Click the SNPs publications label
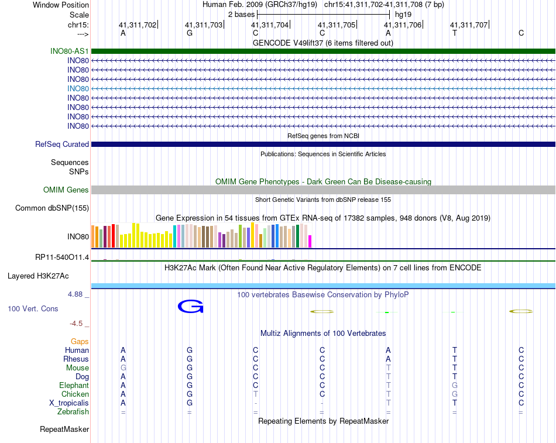Screen dimensions: 556x443 (x=79, y=171)
